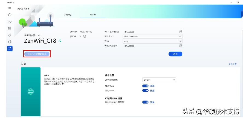Select the ASUS One sidebar icon
The height and width of the screenshot is (118, 243).
[10, 49]
